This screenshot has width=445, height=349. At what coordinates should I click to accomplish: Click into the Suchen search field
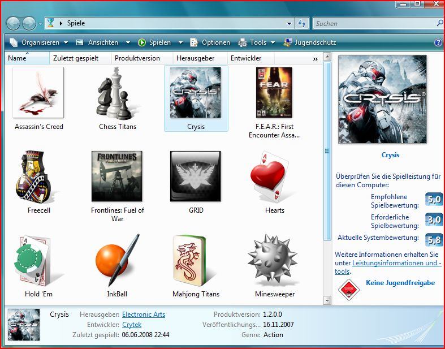[x=375, y=23]
